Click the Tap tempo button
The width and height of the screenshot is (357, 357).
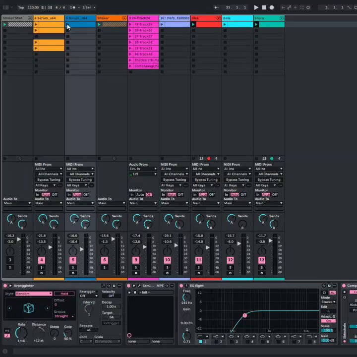pyautogui.click(x=21, y=7)
